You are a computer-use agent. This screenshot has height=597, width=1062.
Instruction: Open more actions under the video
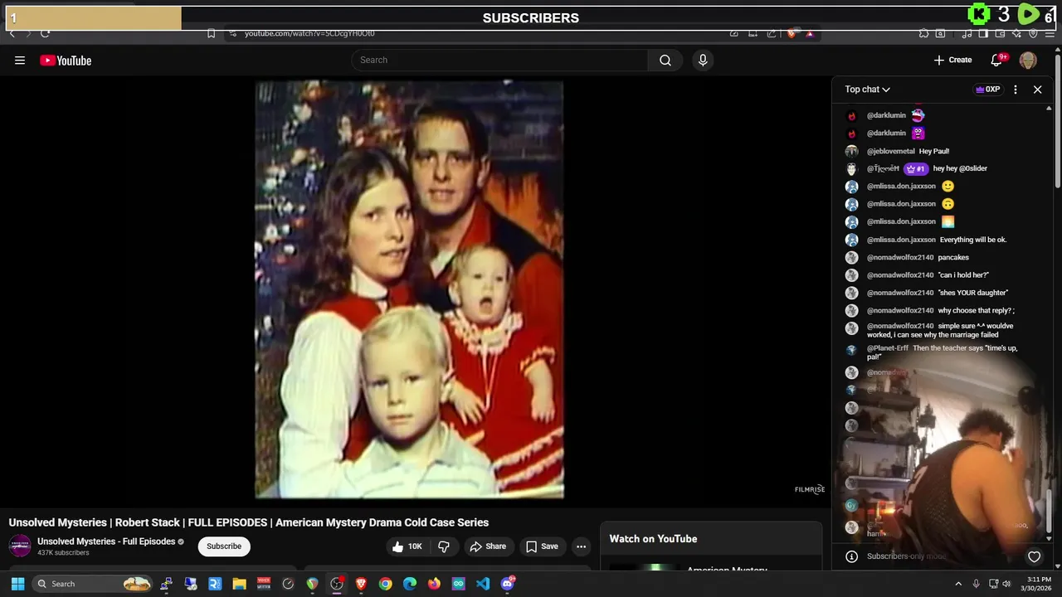point(581,546)
